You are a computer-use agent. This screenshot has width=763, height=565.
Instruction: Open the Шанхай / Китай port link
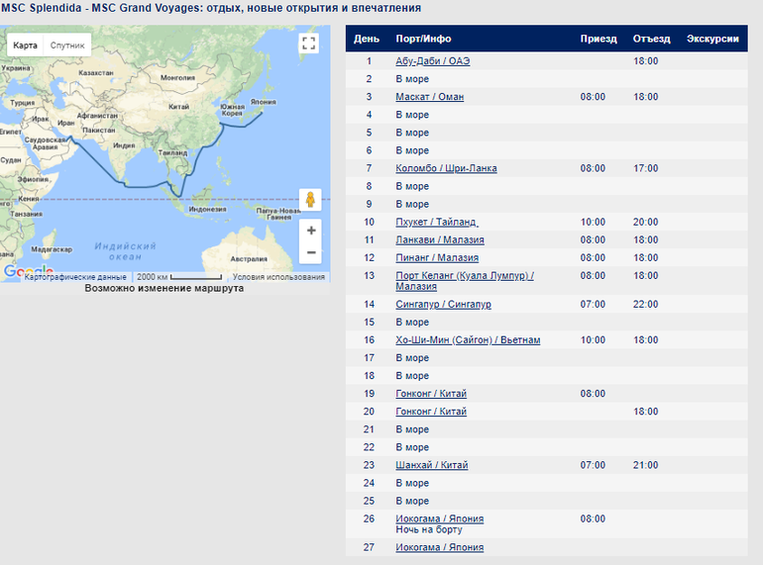pos(431,465)
